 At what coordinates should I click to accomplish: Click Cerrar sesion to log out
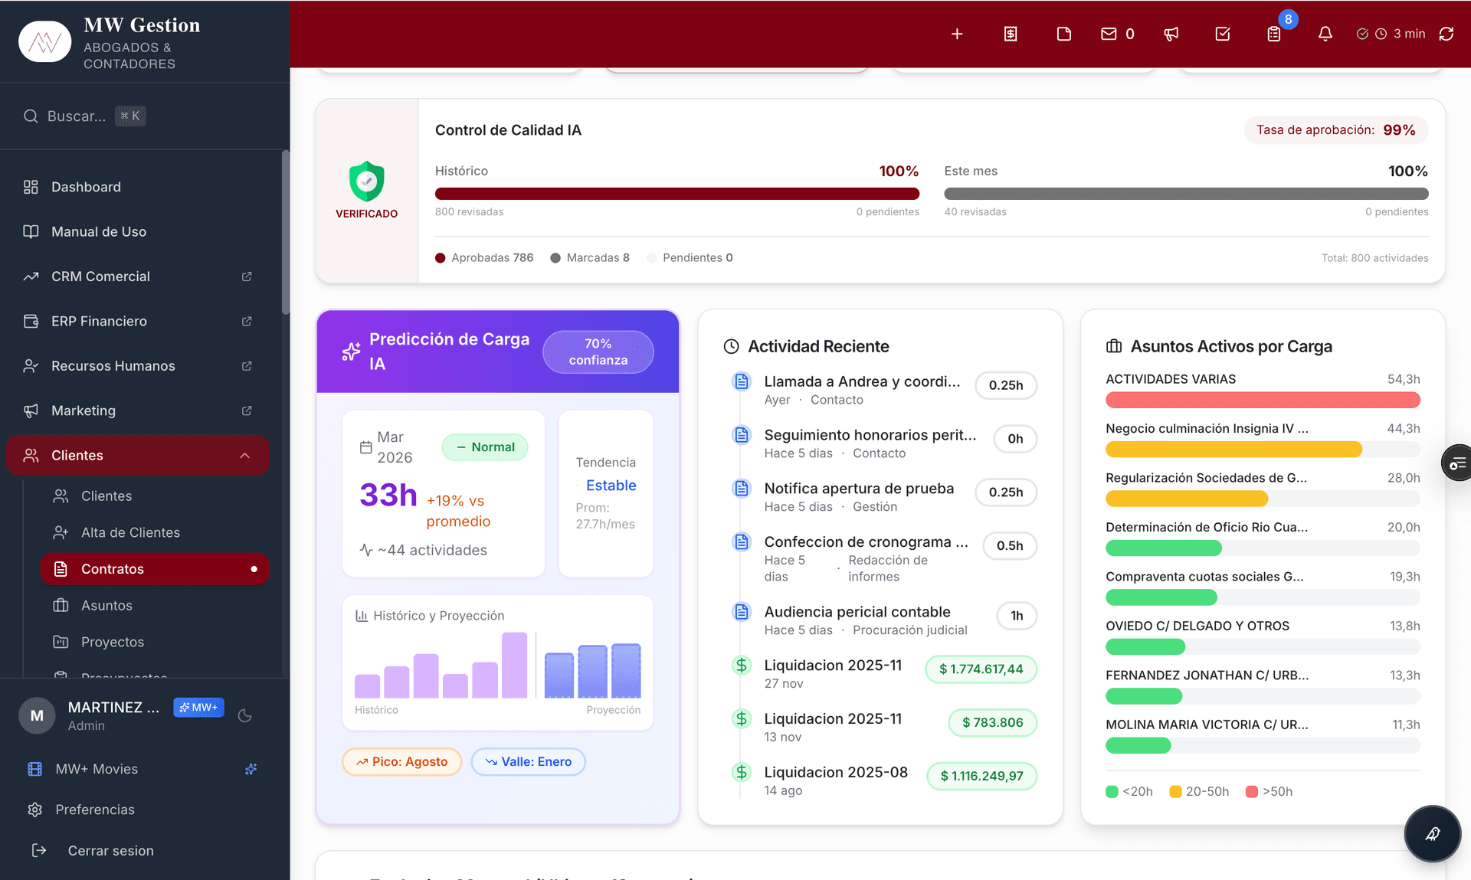(x=110, y=850)
